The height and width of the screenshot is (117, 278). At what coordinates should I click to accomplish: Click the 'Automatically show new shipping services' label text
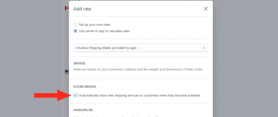139,95
